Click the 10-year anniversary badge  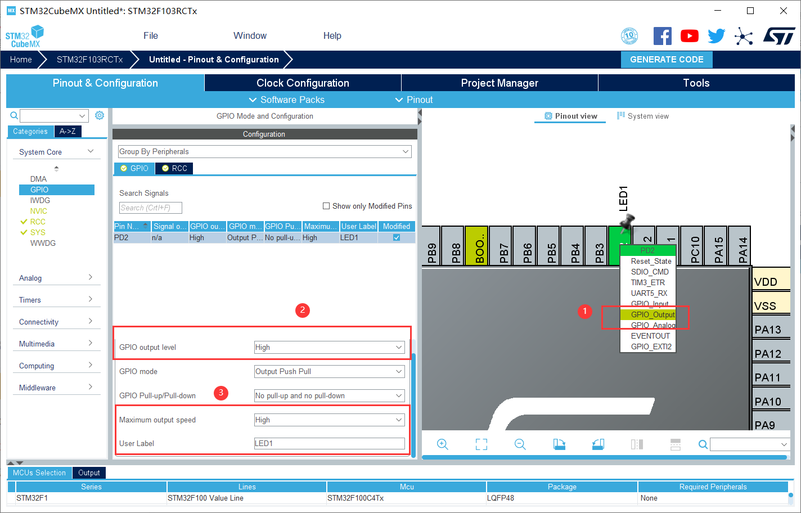[x=629, y=36]
